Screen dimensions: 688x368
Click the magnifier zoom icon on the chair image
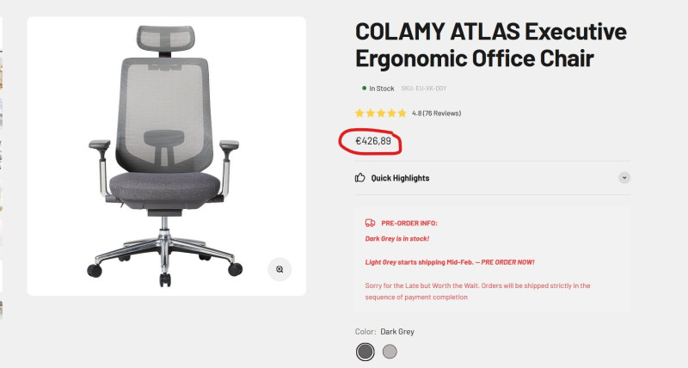279,269
